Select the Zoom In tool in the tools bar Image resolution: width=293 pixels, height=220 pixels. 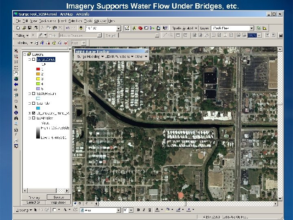(16, 51)
